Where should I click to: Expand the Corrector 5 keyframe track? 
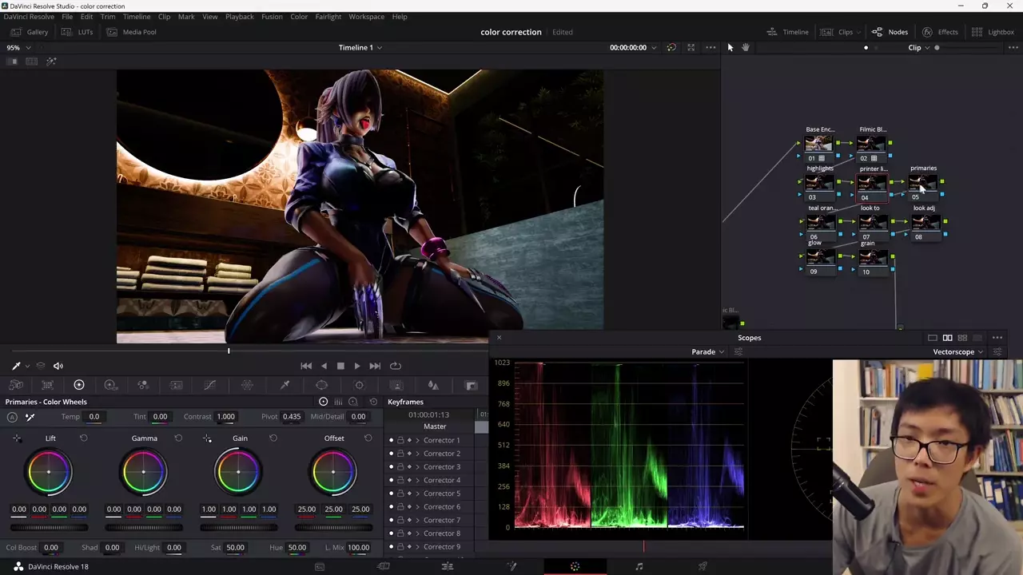pos(417,494)
